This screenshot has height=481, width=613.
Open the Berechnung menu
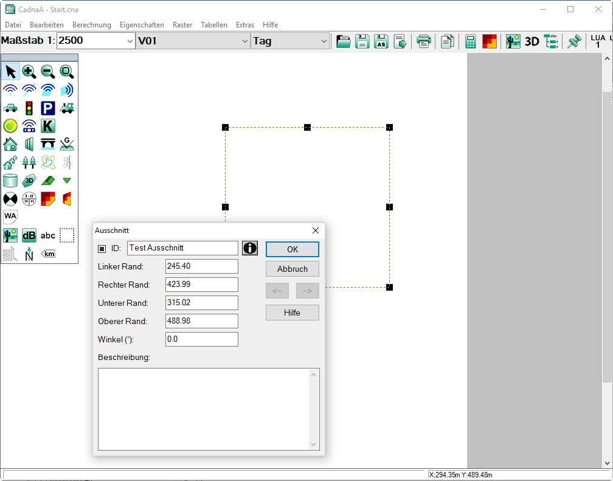click(91, 25)
